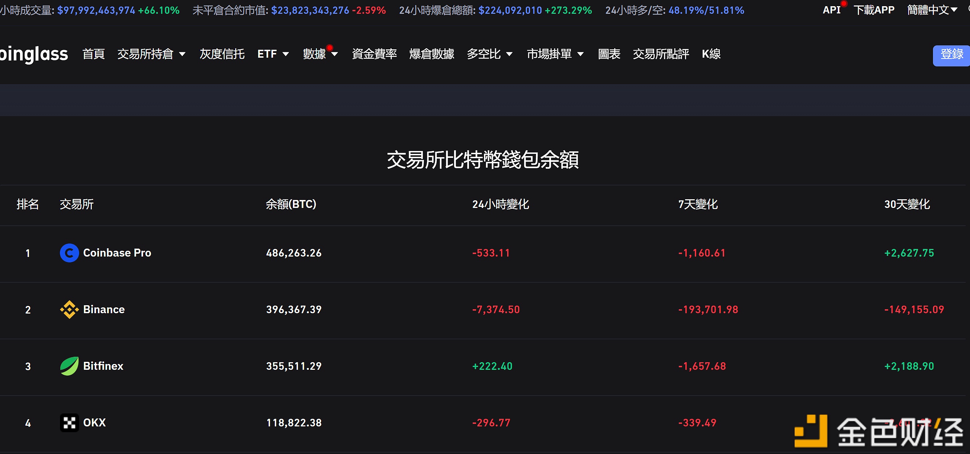Open the 交易所點評 page
This screenshot has width=970, height=454.
point(661,54)
